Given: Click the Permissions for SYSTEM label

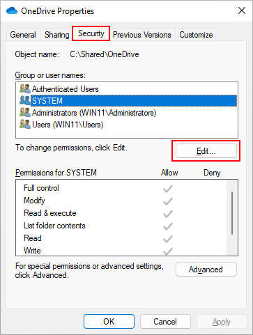Looking at the screenshot, I should (x=56, y=173).
